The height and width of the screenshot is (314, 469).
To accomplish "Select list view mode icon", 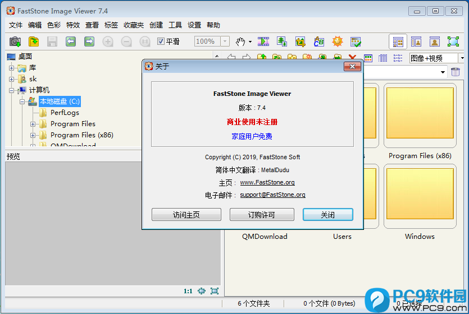I will coord(398,58).
